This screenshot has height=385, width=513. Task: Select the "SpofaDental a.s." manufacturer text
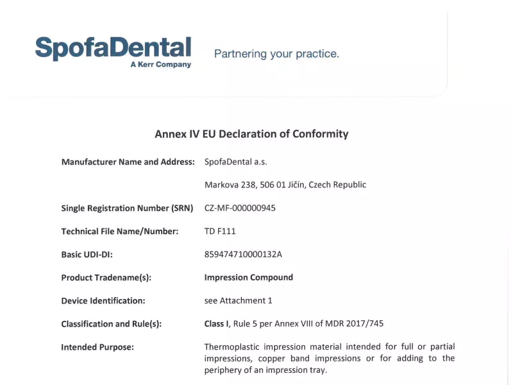tap(235, 162)
